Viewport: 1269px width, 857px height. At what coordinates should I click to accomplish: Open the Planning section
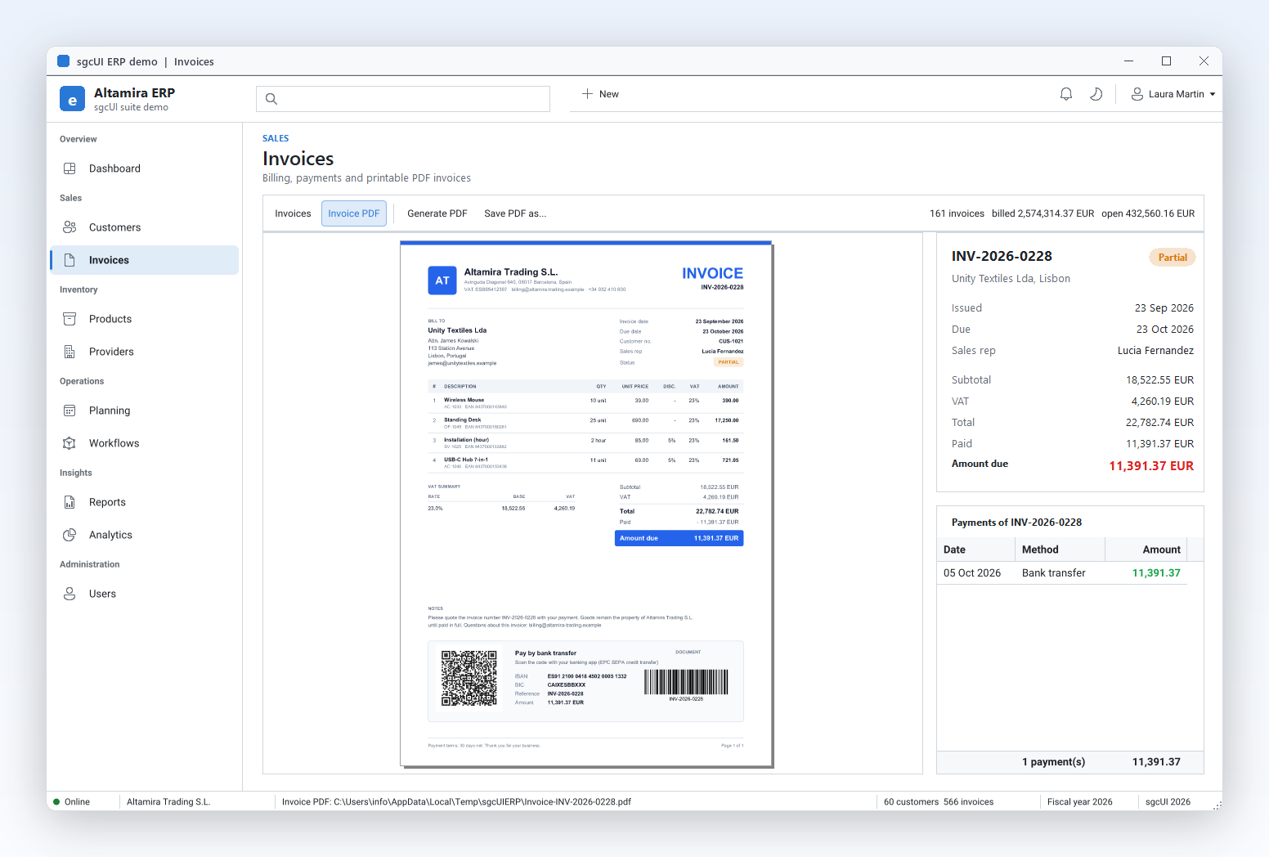click(144, 411)
